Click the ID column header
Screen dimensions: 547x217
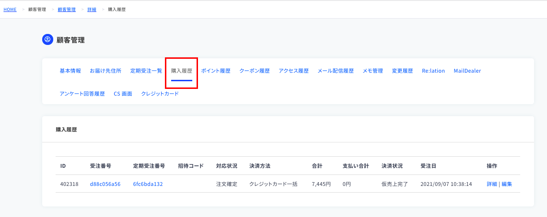pyautogui.click(x=63, y=166)
